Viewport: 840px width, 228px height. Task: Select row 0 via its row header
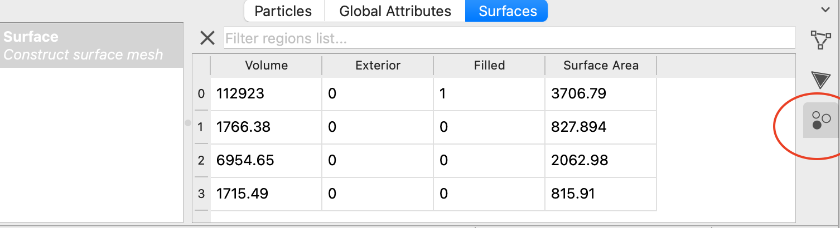201,95
